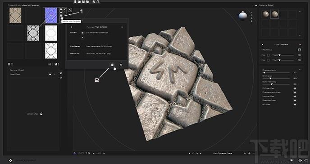310x164 pixels.
Task: Select the faint white map thumbnail in middle row
Action: [x=51, y=33]
